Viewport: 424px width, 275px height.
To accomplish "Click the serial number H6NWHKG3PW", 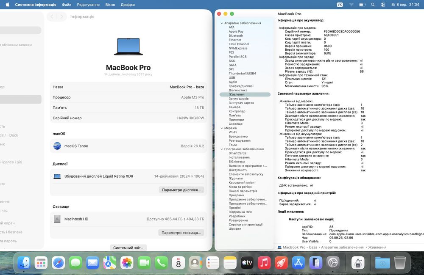I will (x=191, y=118).
